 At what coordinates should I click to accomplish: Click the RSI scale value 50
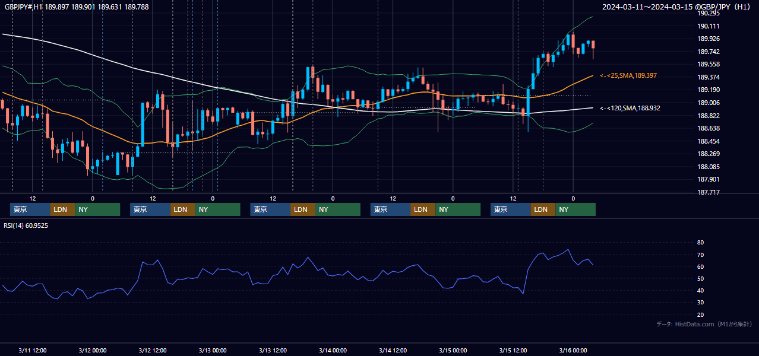click(x=700, y=278)
